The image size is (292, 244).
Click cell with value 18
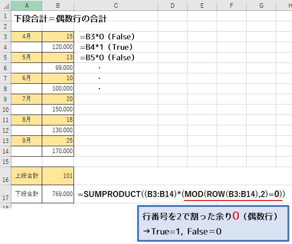click(x=58, y=120)
